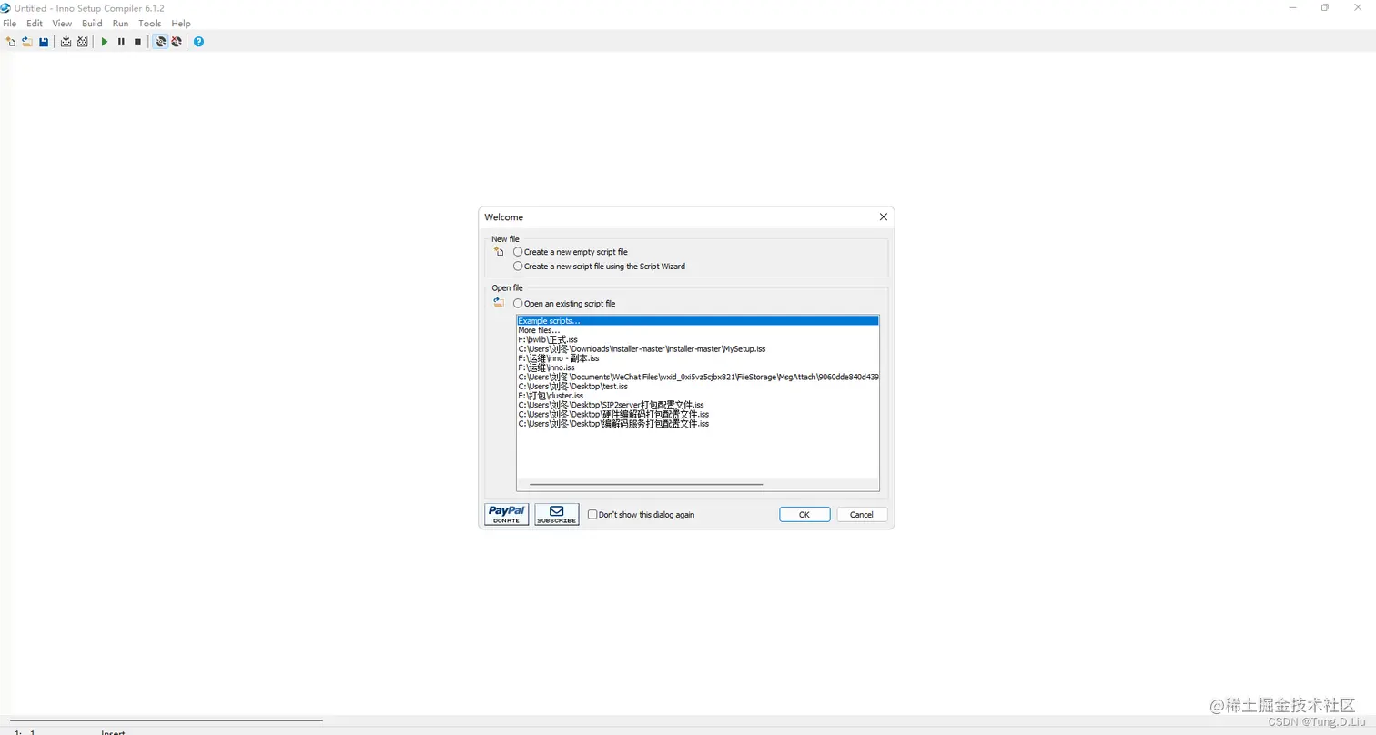The image size is (1376, 735).
Task: Open the Run menu
Action: point(120,24)
